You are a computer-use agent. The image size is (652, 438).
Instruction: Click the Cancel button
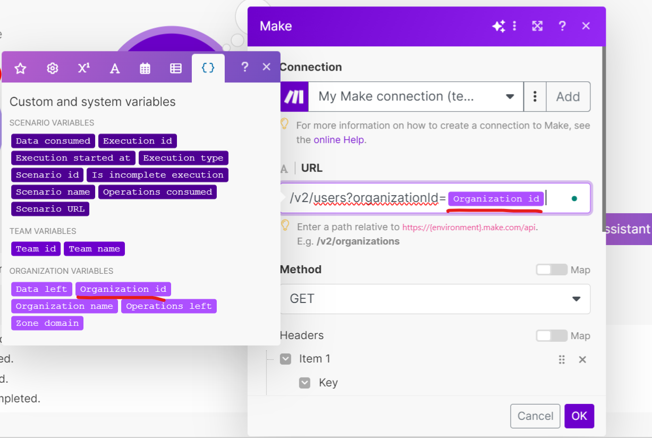point(535,416)
